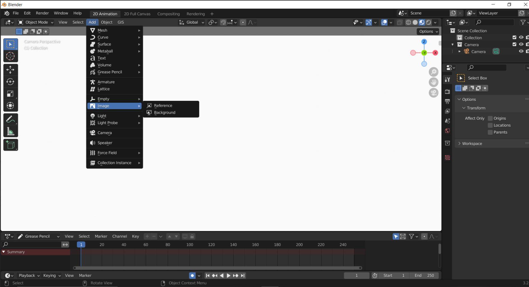Open Global transform orientation dropdown
Image resolution: width=529 pixels, height=287 pixels.
[x=192, y=22]
